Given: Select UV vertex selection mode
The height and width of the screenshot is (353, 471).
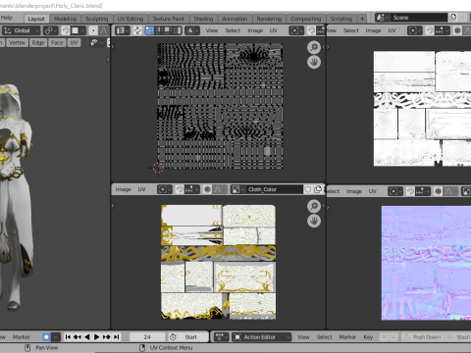Looking at the screenshot, I should tap(149, 30).
